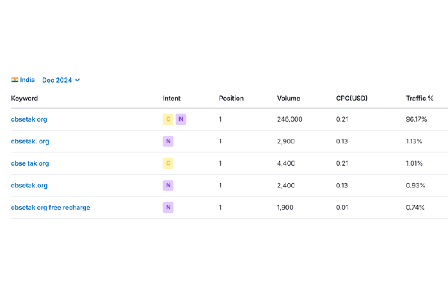448x288 pixels.
Task: Click the Intent column header
Action: pyautogui.click(x=172, y=99)
